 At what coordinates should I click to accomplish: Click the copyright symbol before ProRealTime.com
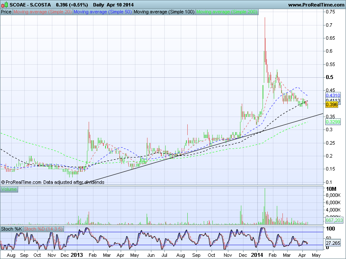point(3,183)
